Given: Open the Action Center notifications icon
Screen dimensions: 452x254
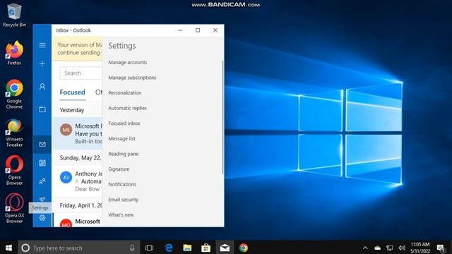Looking at the screenshot, I should pos(441,248).
